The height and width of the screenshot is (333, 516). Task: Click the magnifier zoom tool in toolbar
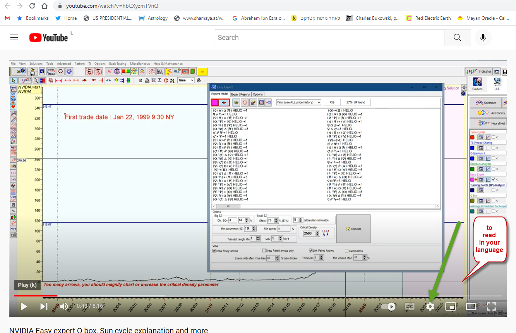coord(36,80)
